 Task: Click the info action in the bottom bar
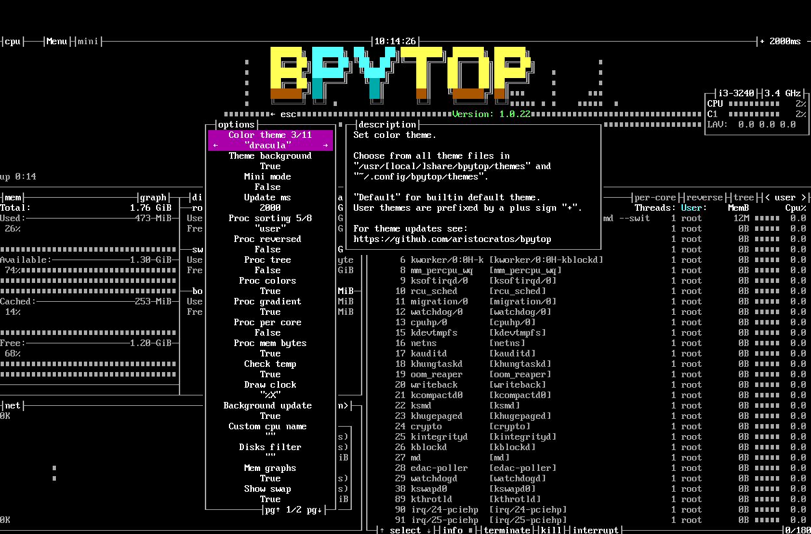click(x=453, y=530)
